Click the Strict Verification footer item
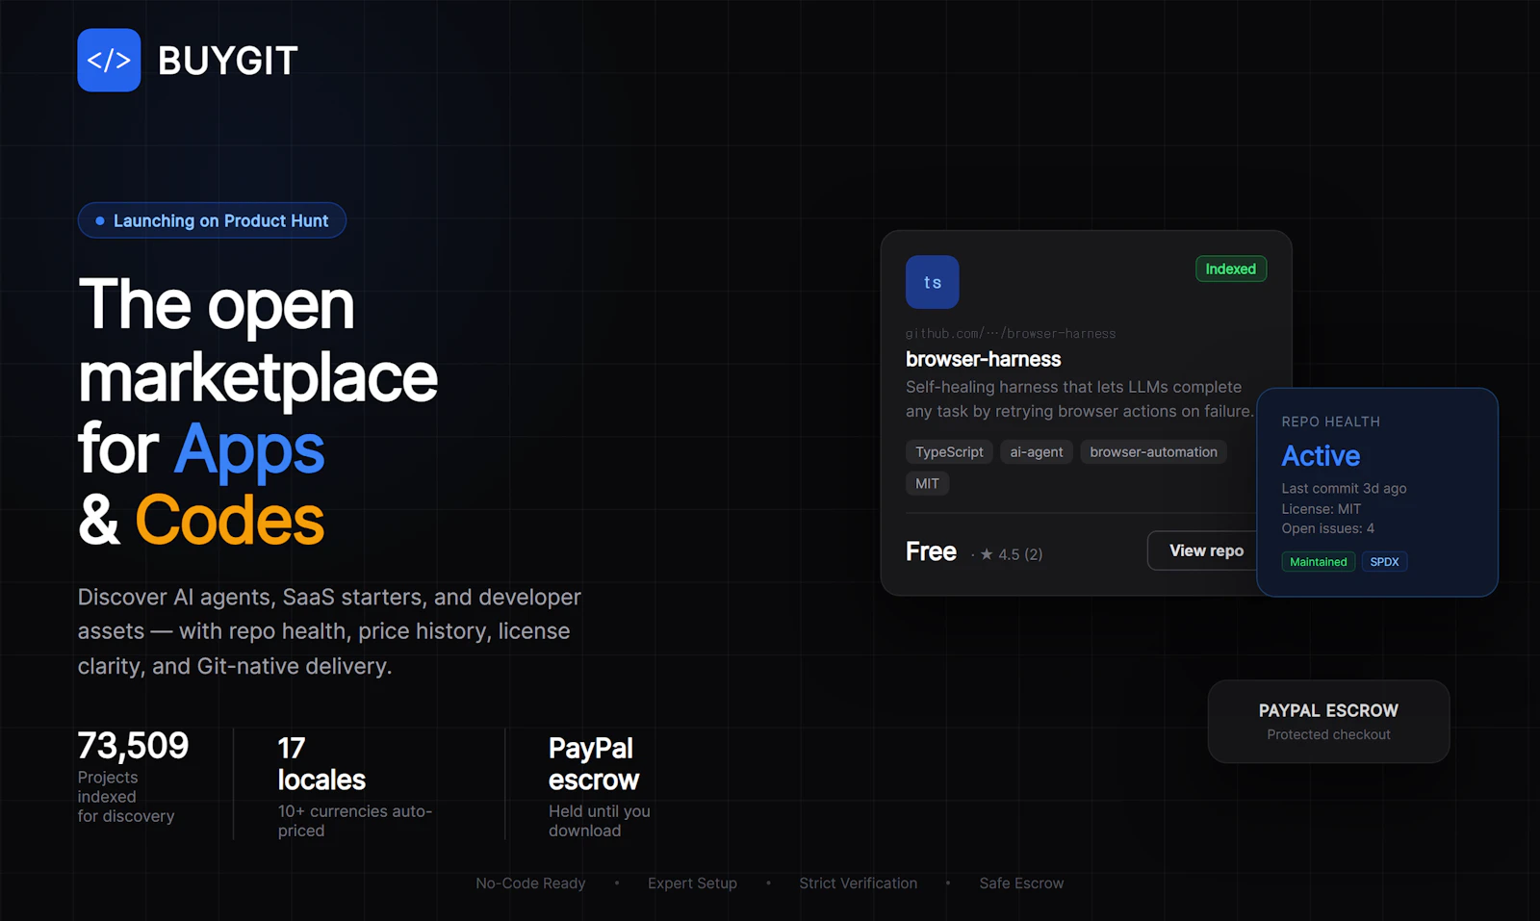The image size is (1540, 921). tap(858, 883)
